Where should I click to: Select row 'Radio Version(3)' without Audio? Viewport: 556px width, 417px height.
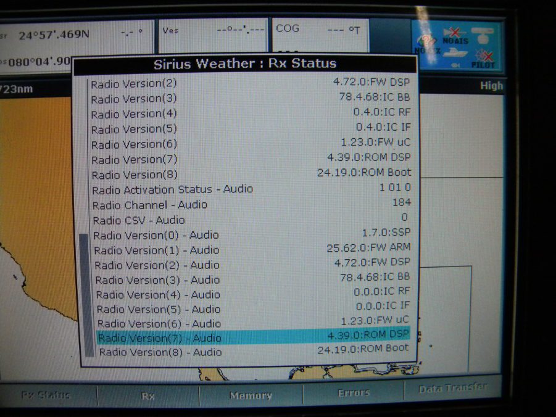pyautogui.click(x=250, y=98)
